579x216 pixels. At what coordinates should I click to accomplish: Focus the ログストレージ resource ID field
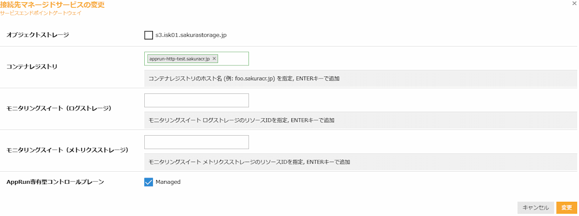196,101
